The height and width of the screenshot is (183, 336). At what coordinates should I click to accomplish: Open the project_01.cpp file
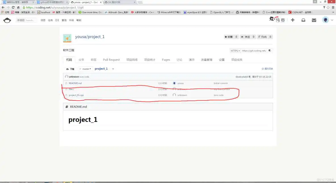[x=76, y=95]
